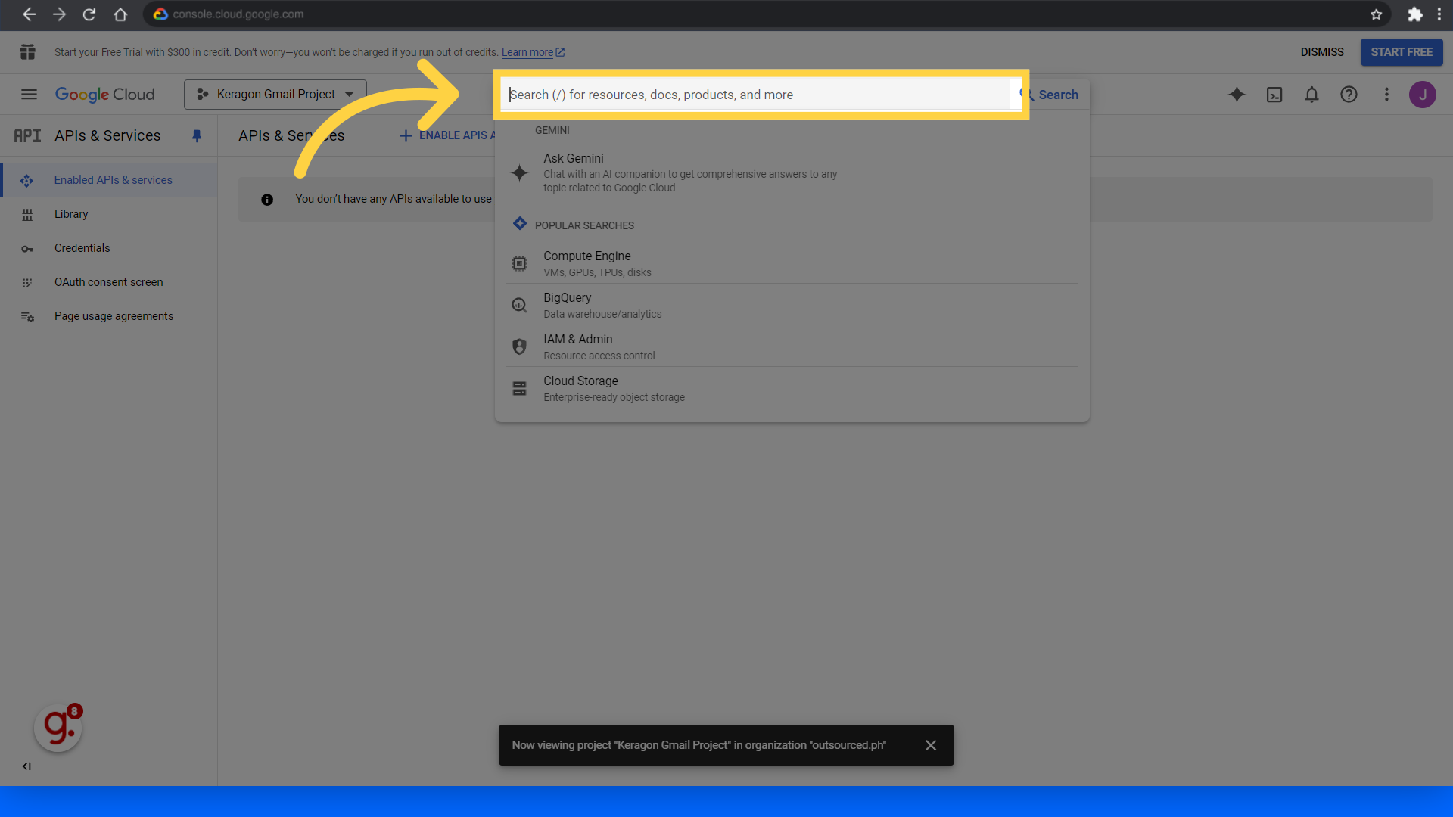
Task: Open the browser three-dot menu
Action: [1439, 14]
